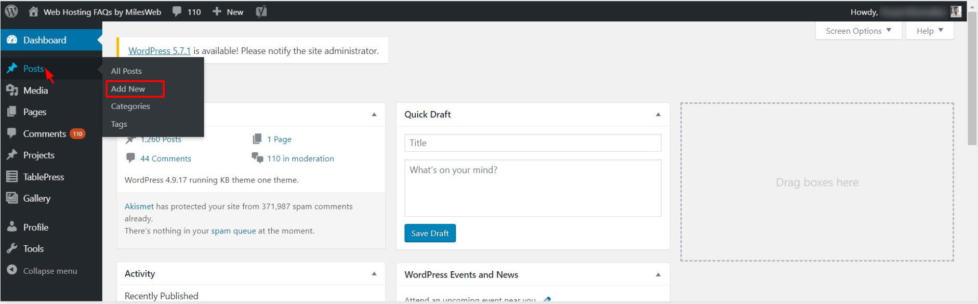978x304 pixels.
Task: Click Web Hosting FAQs by MilesWeb title
Action: (102, 12)
